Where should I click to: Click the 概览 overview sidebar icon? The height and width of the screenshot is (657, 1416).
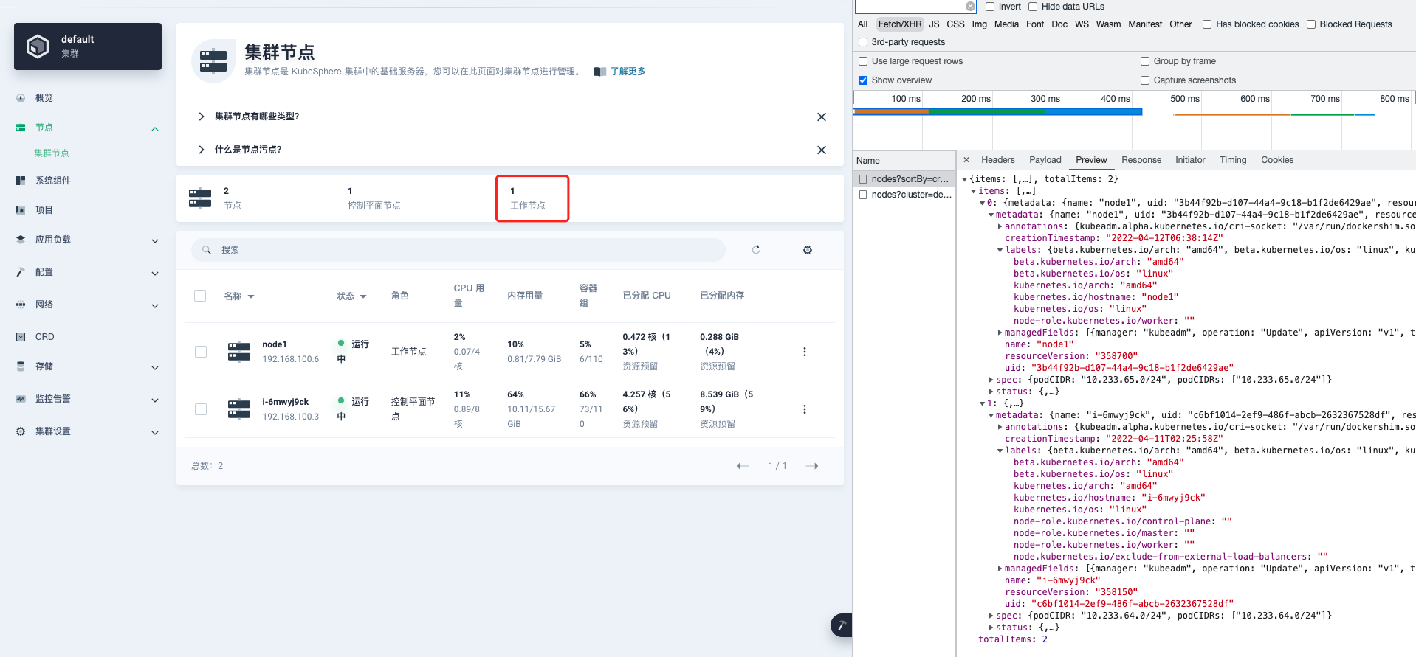[x=21, y=98]
